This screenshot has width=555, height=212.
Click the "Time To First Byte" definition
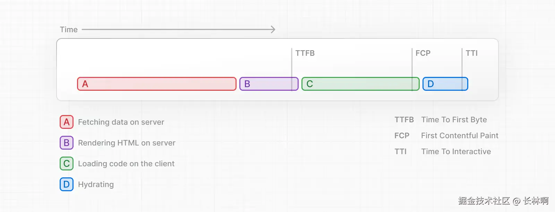point(454,120)
